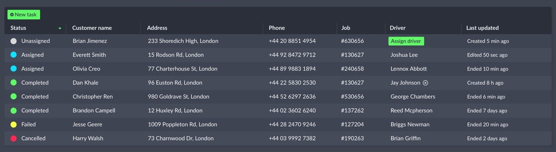Click the blue status dot beside Everett Smith
Image resolution: width=556 pixels, height=152 pixels.
point(14,55)
